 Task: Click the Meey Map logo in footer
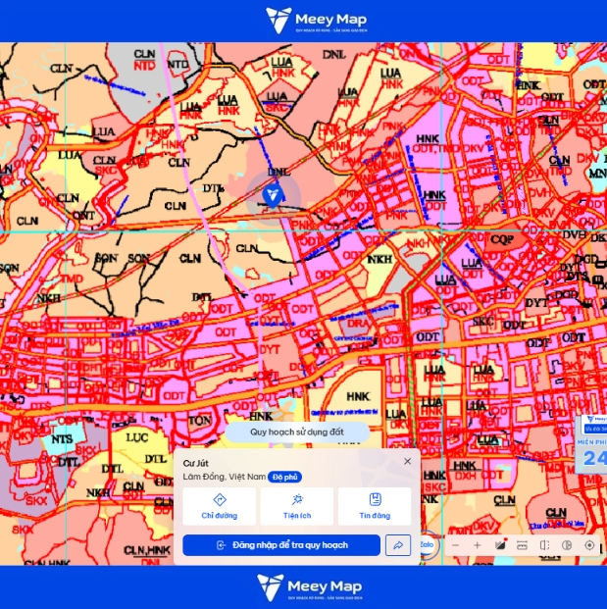(310, 588)
